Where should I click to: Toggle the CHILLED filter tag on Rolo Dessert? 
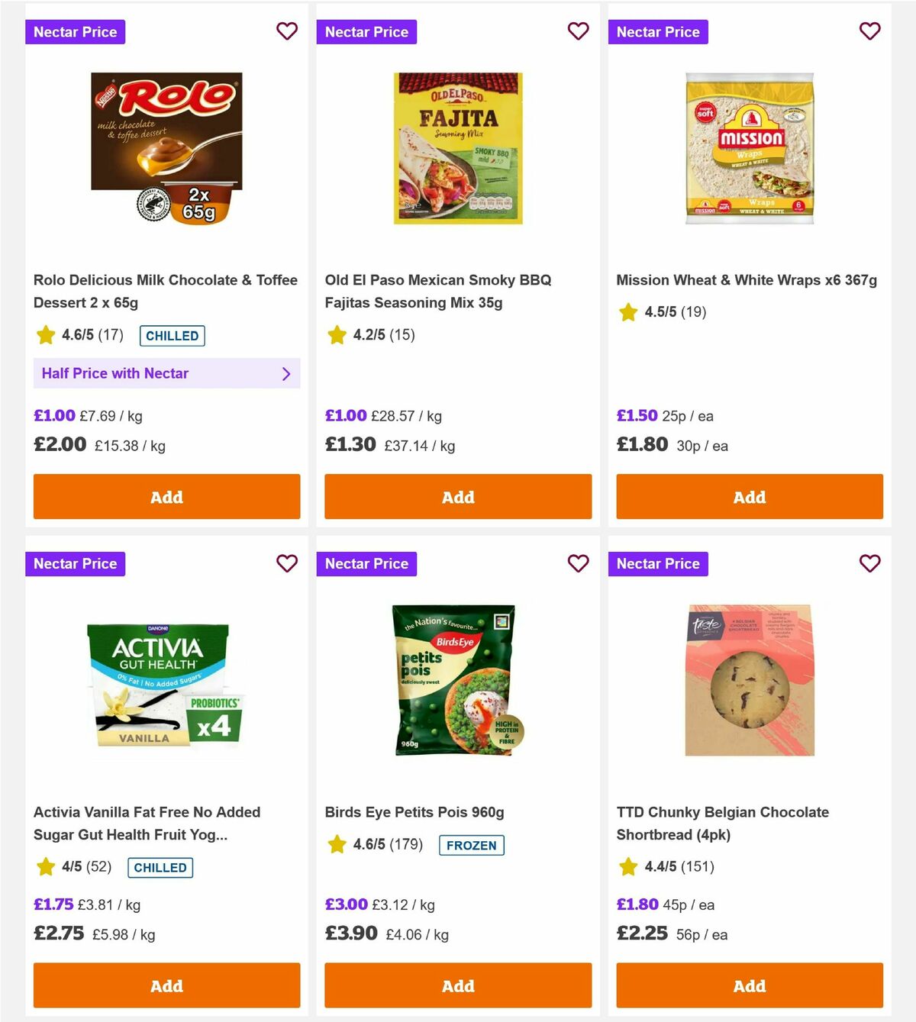tap(172, 336)
